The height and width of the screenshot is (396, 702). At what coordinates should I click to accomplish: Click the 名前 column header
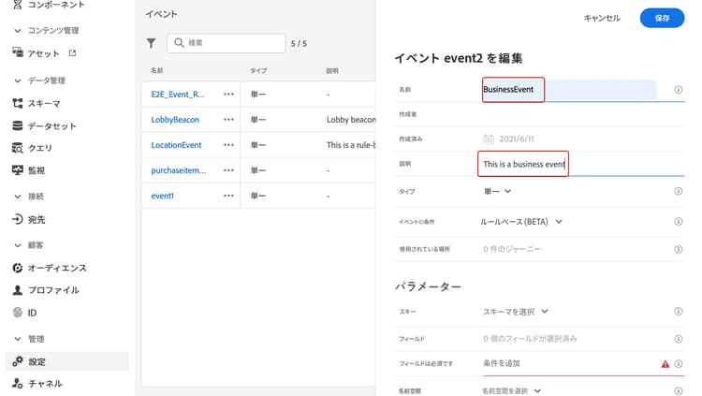pos(156,70)
